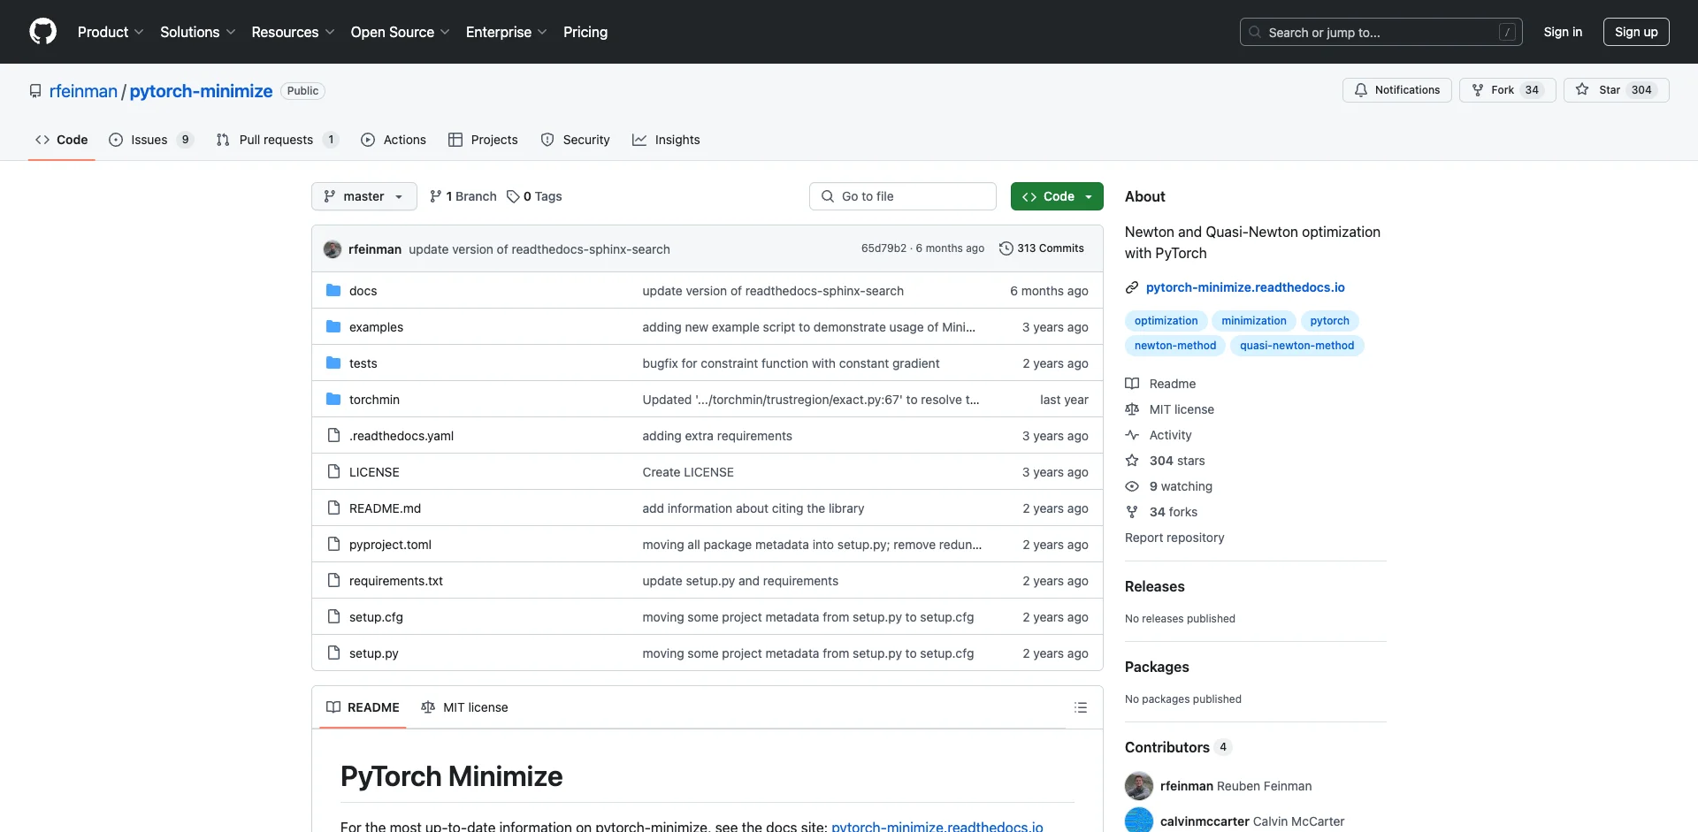Switch to the Actions tab
This screenshot has height=832, width=1698.
[394, 140]
